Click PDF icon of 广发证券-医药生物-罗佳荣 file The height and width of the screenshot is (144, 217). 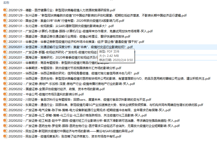pos(5,126)
